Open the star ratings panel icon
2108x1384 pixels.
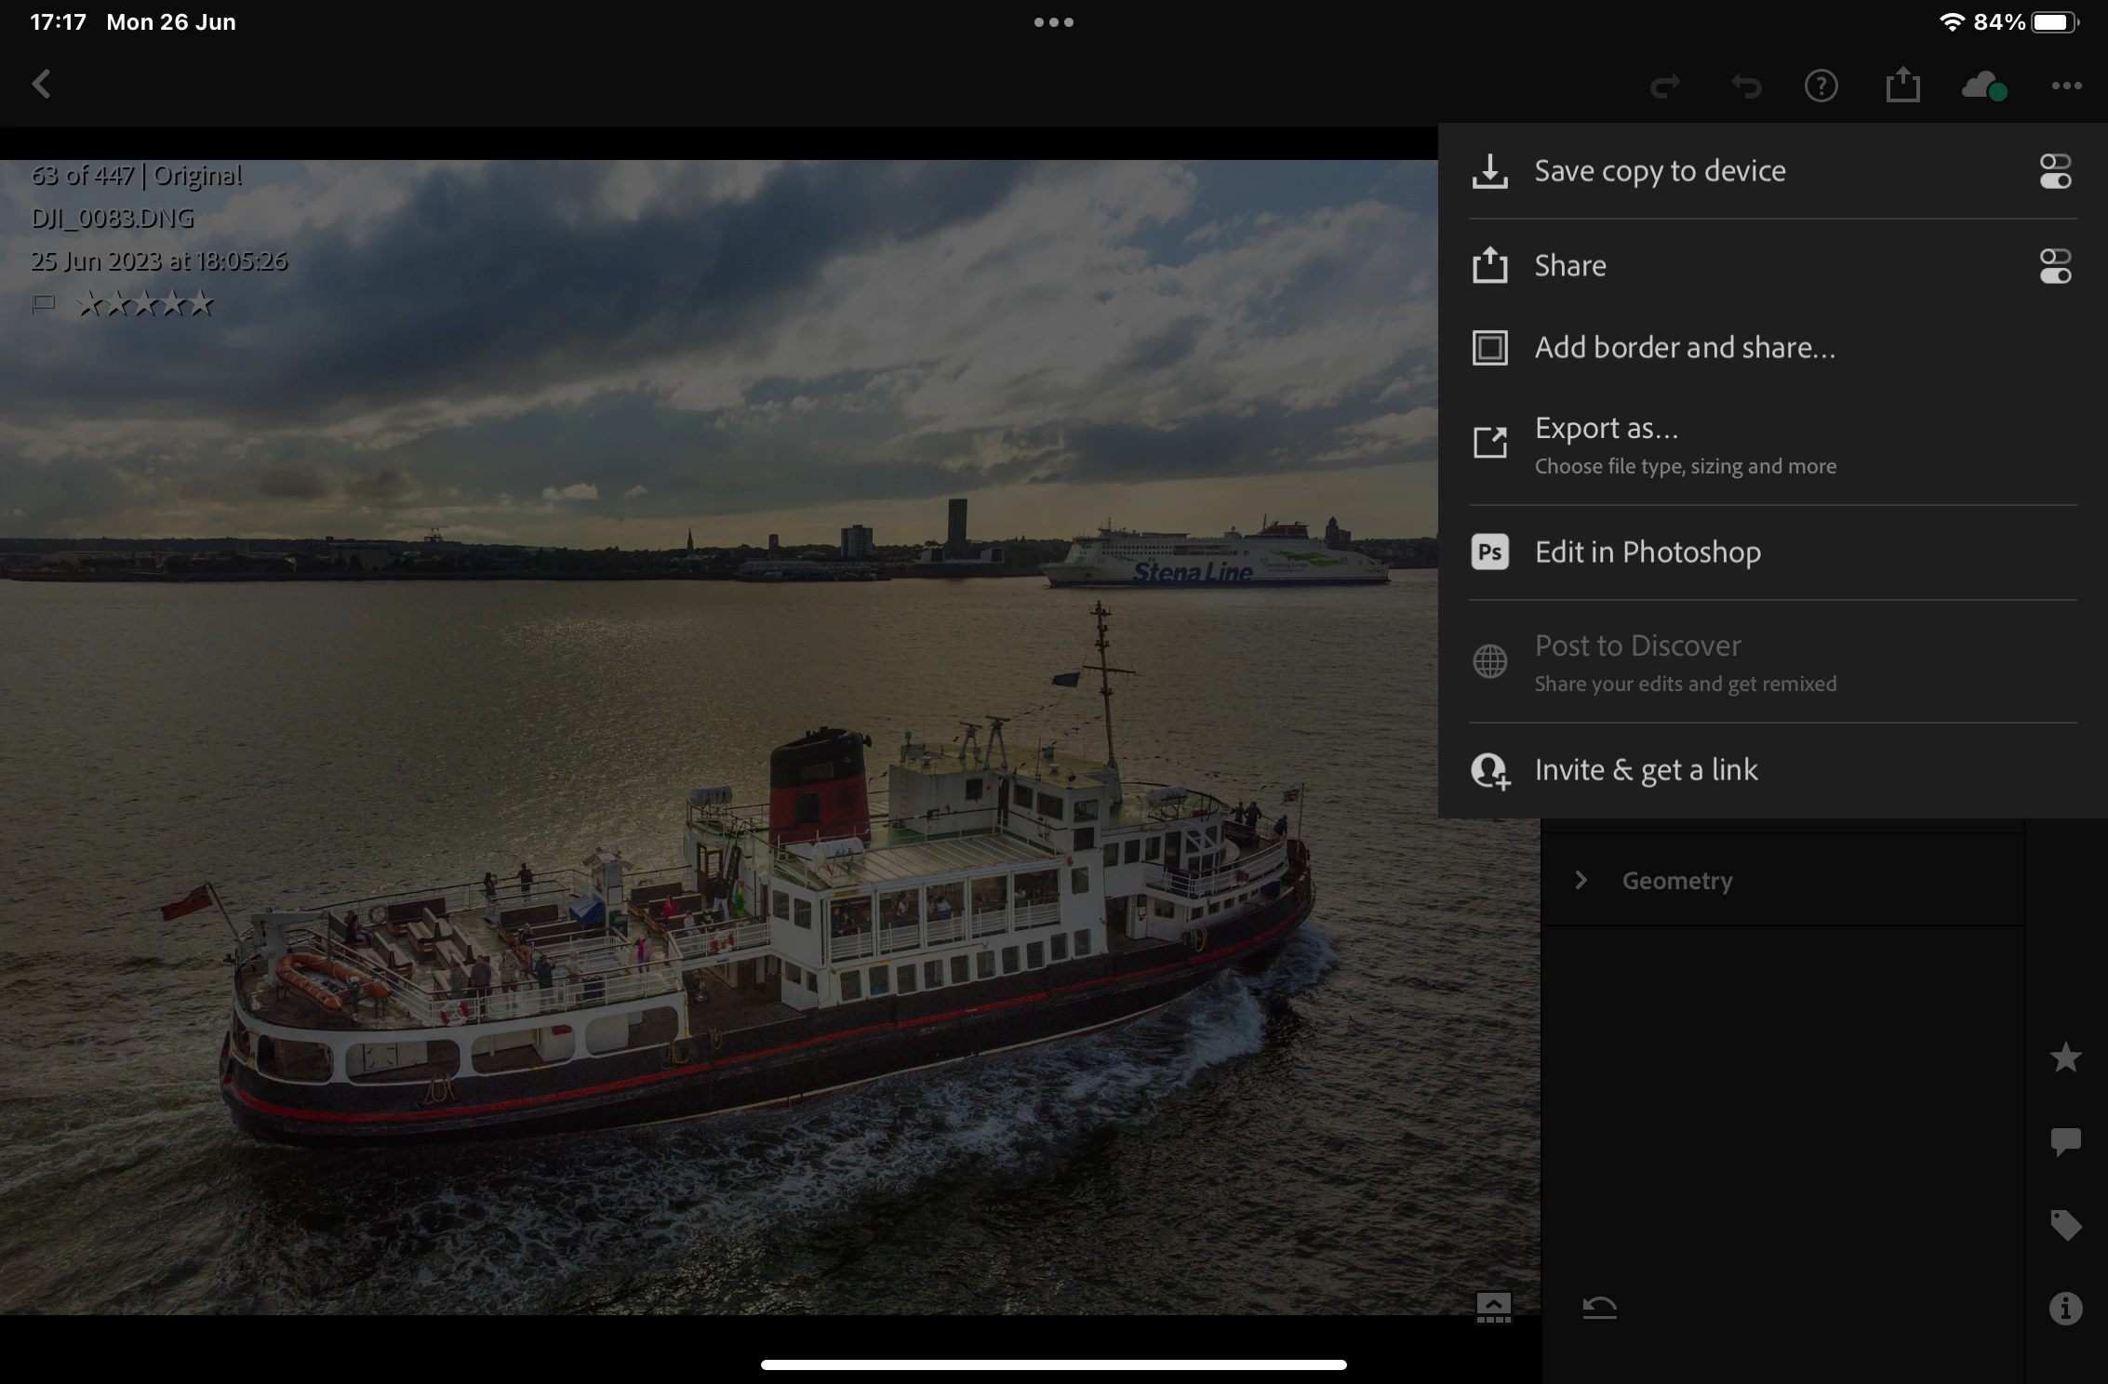point(2065,1058)
